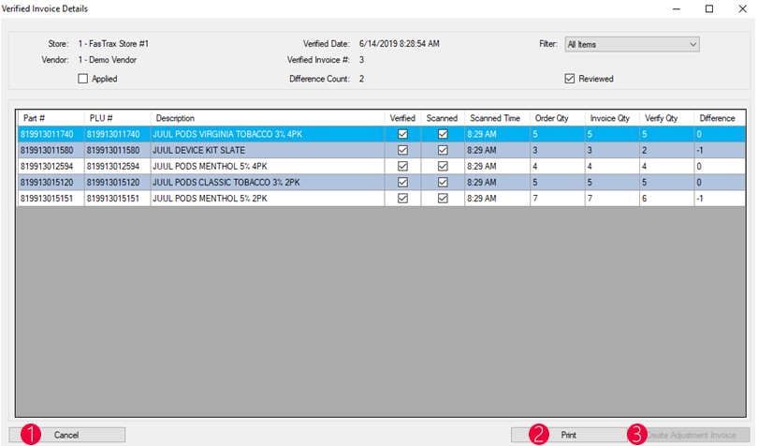Select JUUL PODS CLASSIC TOBACCO 3% 2PK description

point(268,182)
